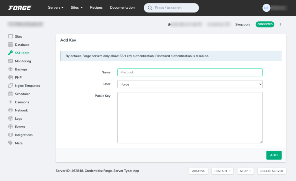296x181 pixels.
Task: Click the Add Key heading
Action: (x=68, y=40)
